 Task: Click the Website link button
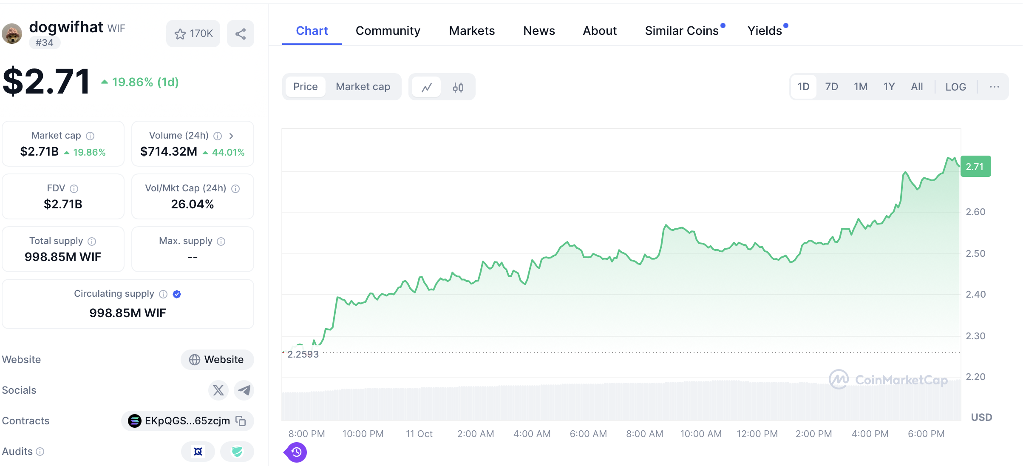[x=217, y=360]
